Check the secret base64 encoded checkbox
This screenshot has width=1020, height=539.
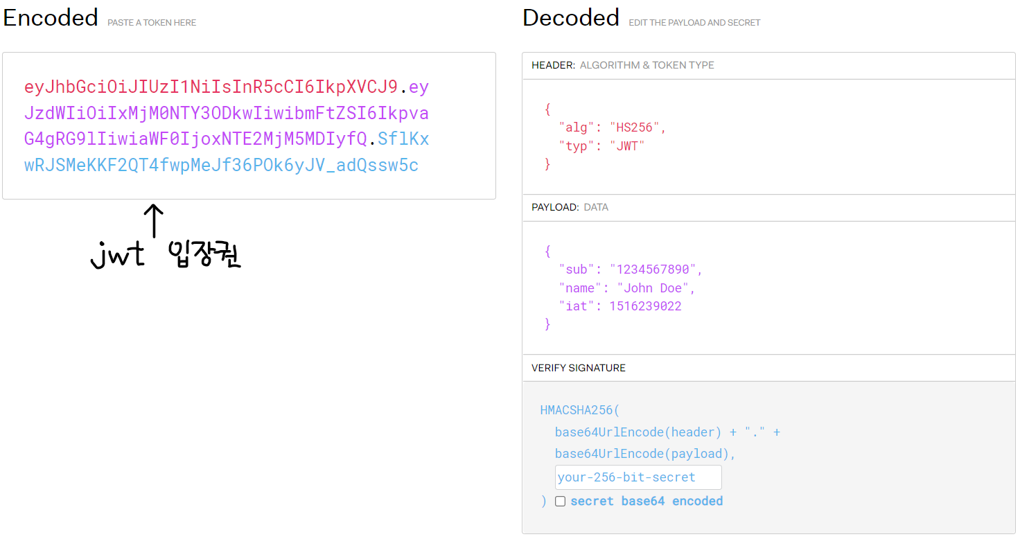[x=560, y=501]
